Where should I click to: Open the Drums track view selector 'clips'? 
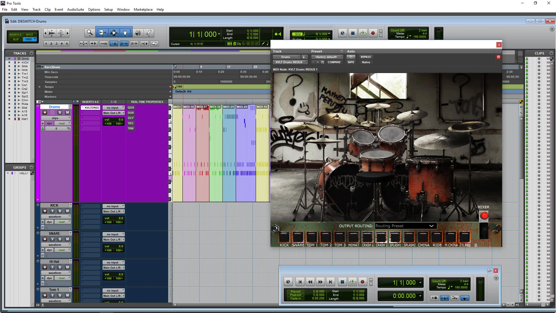[56, 118]
